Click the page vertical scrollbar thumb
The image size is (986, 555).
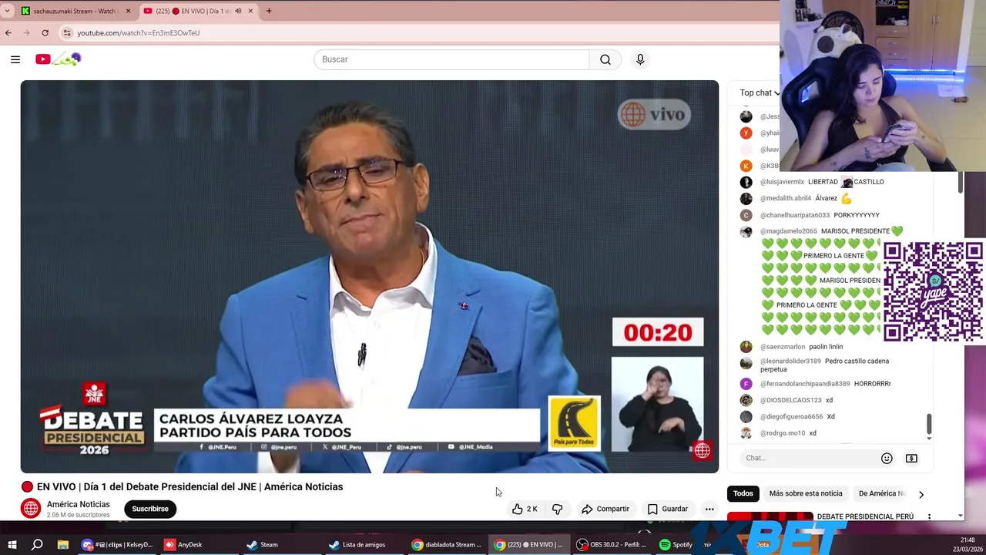960,183
